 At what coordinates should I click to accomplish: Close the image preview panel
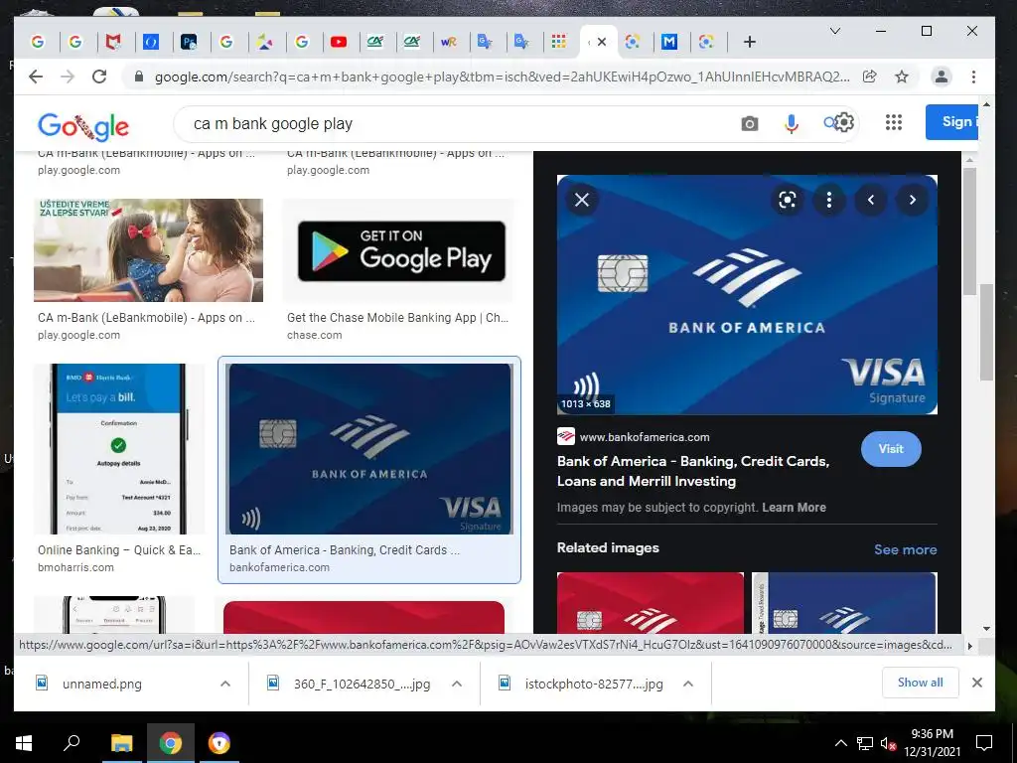582,200
